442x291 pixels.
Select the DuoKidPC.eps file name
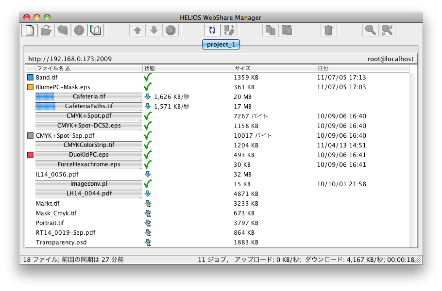click(89, 155)
